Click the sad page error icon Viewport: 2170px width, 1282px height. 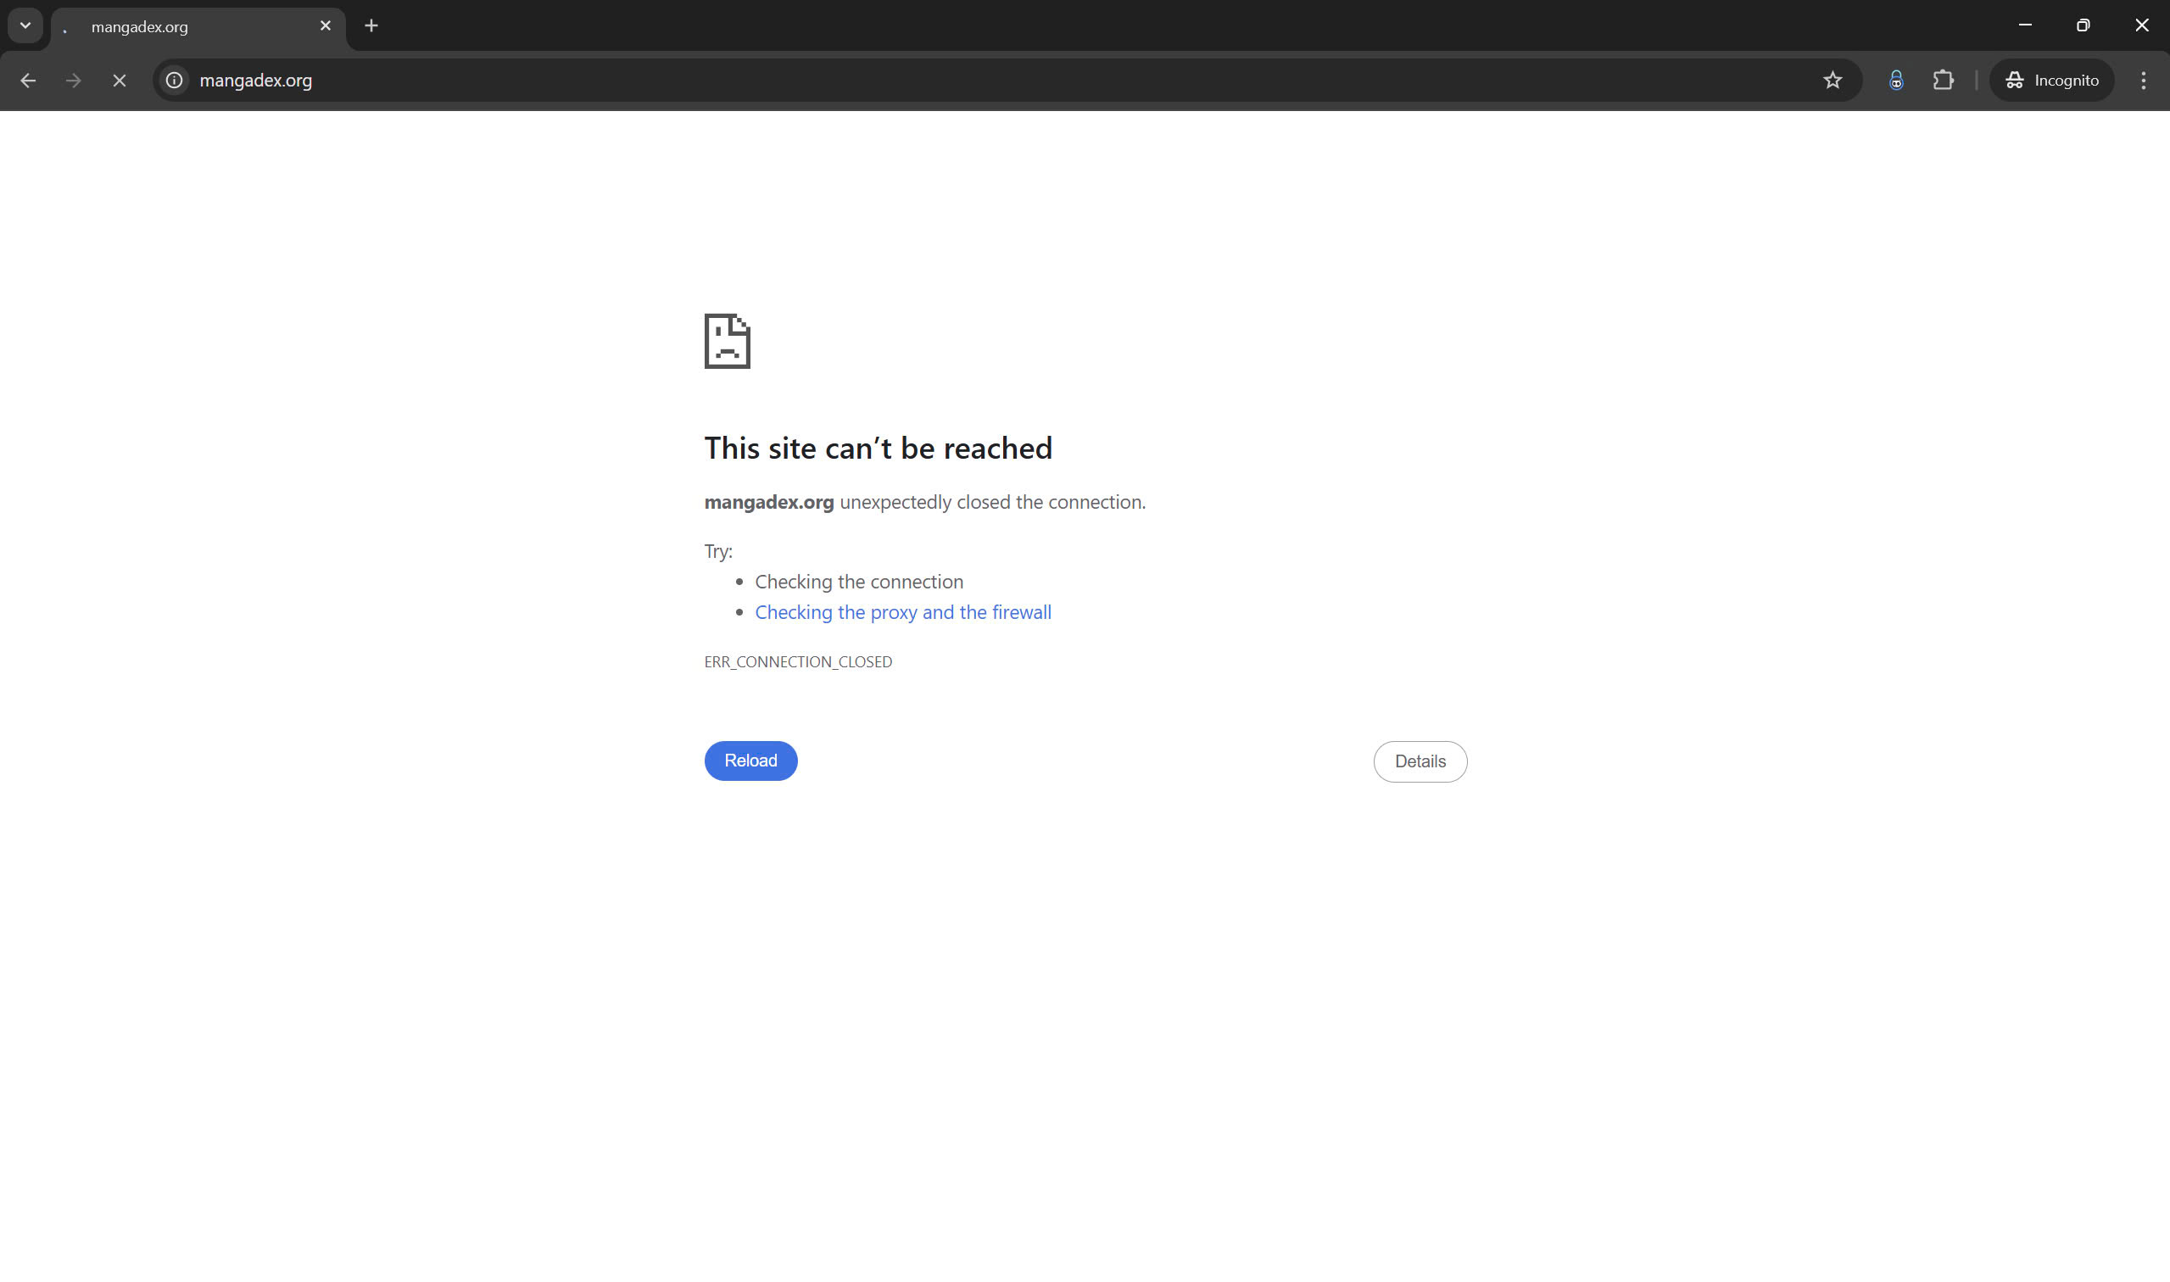pos(727,341)
